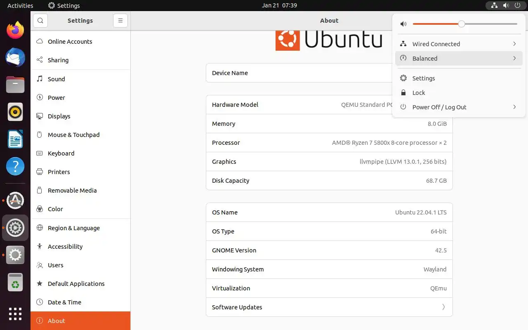
Task: Choose Lock from system menu
Action: pyautogui.click(x=419, y=93)
